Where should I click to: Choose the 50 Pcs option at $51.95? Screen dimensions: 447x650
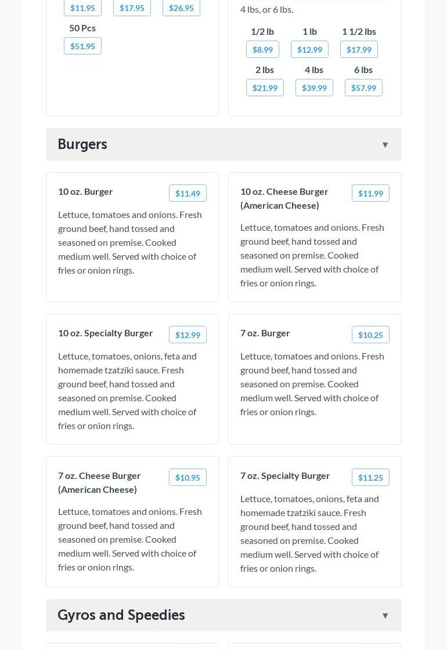click(x=82, y=46)
